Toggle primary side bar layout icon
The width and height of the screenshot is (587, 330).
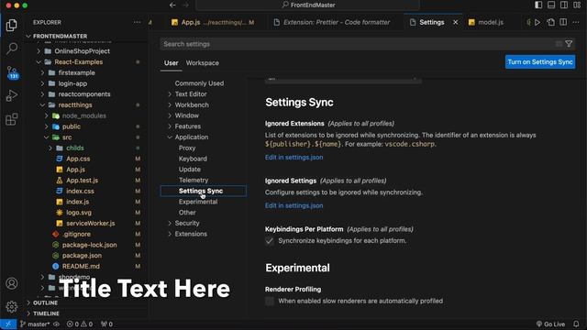point(538,5)
